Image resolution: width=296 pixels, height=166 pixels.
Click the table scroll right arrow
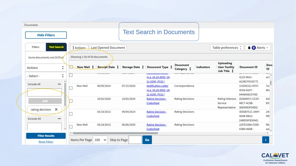point(267,133)
